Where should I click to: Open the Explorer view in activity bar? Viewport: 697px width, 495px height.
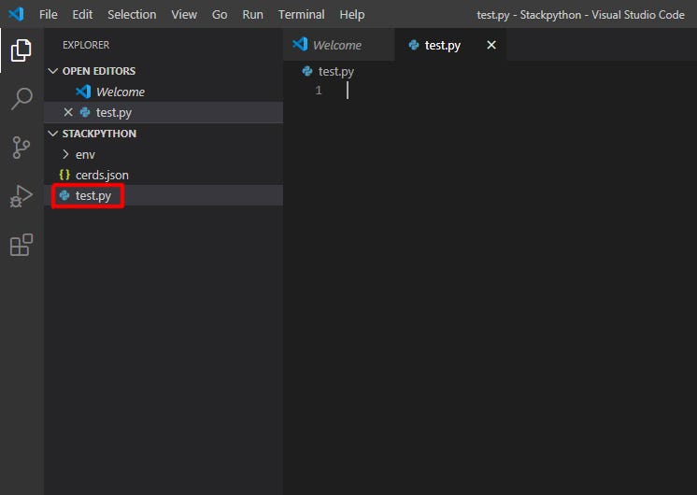(x=21, y=50)
